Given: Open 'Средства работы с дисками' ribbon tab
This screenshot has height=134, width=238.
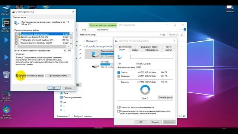Looking at the screenshot, I should (x=103, y=25).
